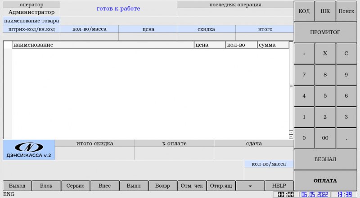The width and height of the screenshot is (360, 198).
Task: Click the Администратор operator name
Action: (31, 12)
